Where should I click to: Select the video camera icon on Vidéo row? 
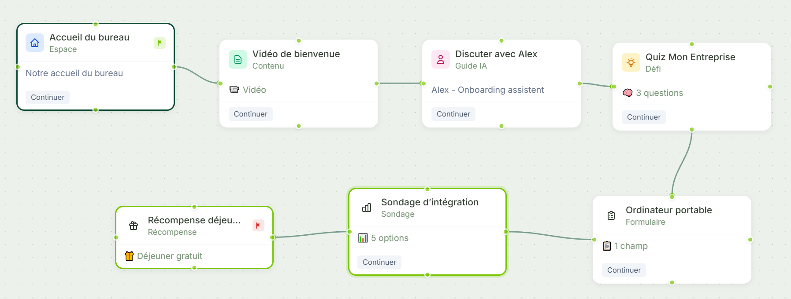coord(235,90)
